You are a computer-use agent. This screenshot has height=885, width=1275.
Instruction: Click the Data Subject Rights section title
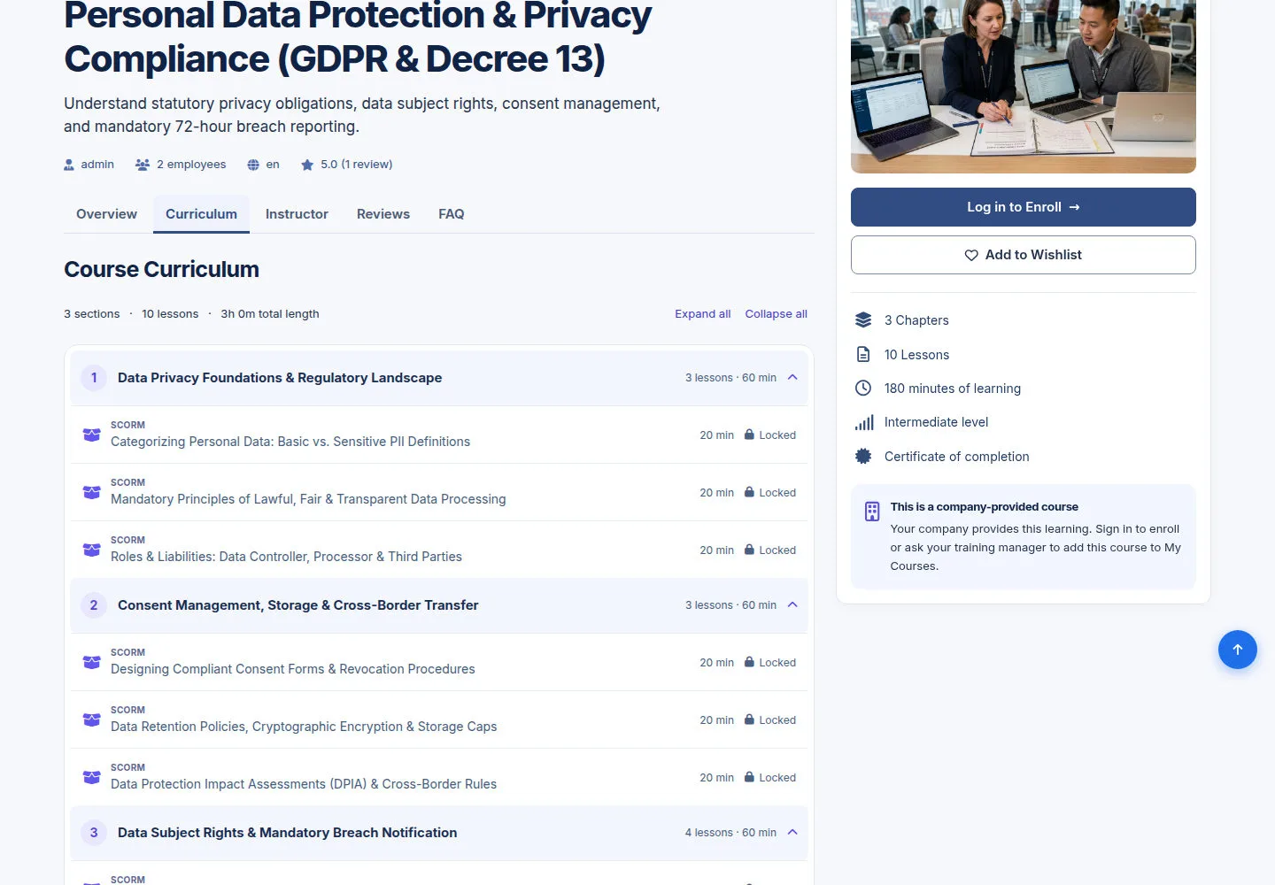point(288,833)
